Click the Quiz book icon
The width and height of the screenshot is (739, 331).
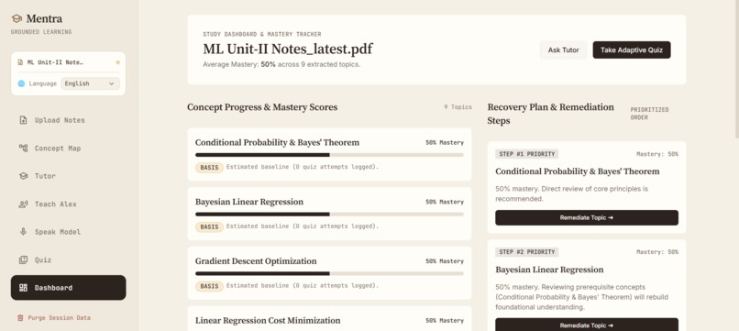coord(23,259)
